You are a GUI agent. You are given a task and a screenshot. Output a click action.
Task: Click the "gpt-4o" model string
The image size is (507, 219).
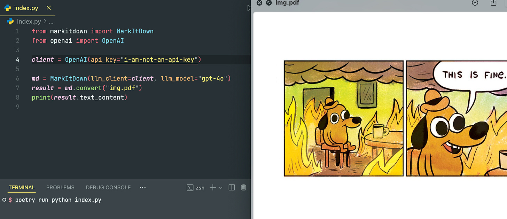click(213, 79)
